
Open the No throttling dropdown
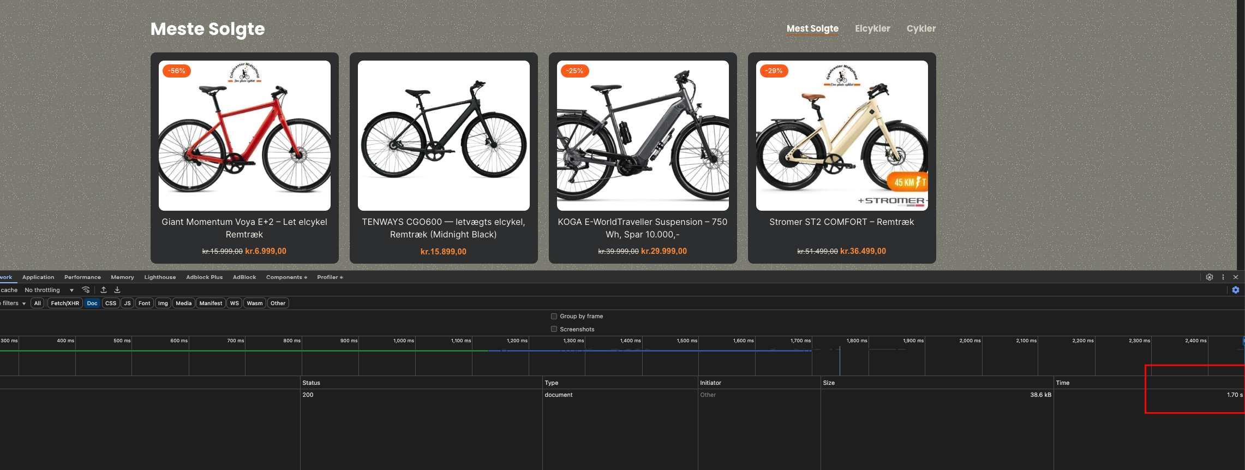(x=49, y=290)
